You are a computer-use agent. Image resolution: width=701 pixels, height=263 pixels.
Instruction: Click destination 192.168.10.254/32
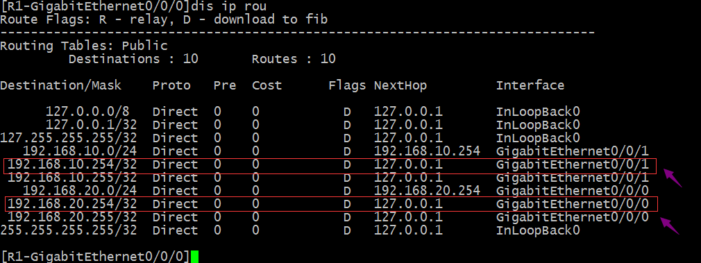(x=72, y=164)
